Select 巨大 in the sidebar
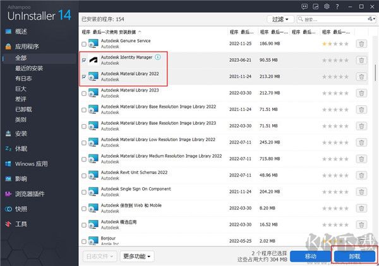Viewport: 379px width, 266px height. (x=21, y=89)
